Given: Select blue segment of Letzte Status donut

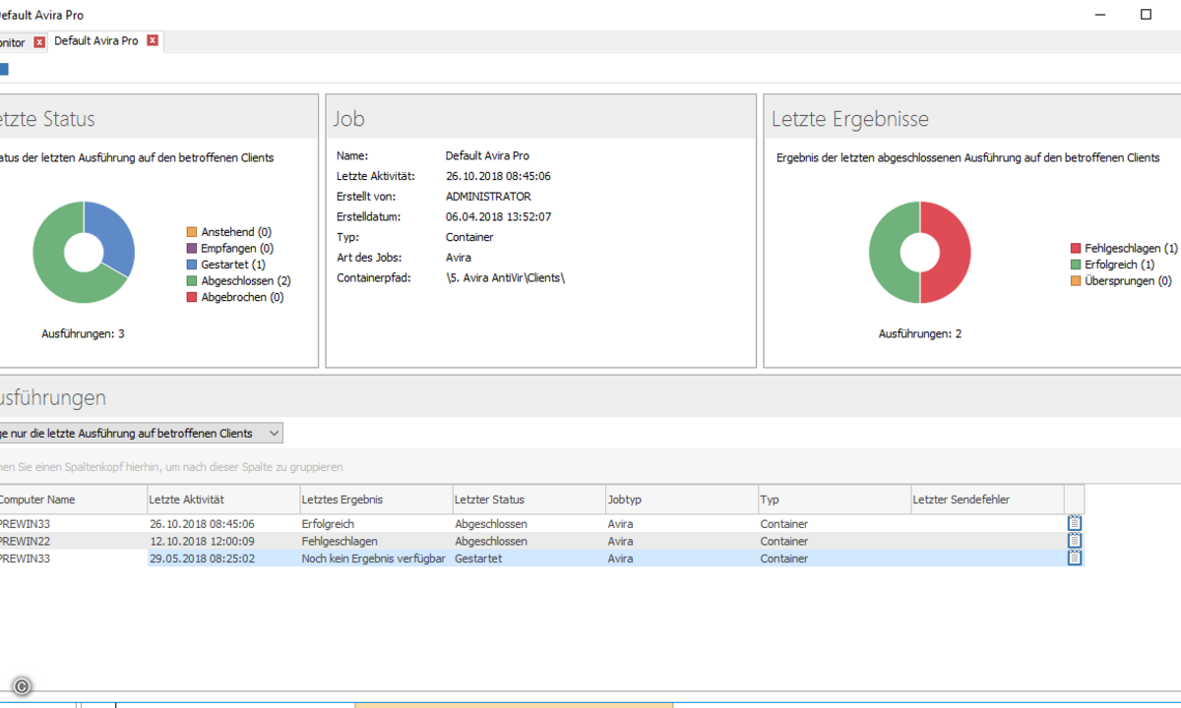Looking at the screenshot, I should [113, 236].
